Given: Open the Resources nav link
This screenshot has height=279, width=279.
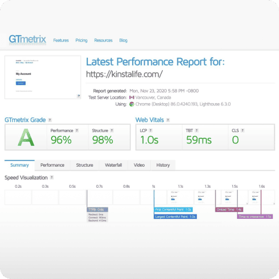Looking at the screenshot, I should pos(103,40).
